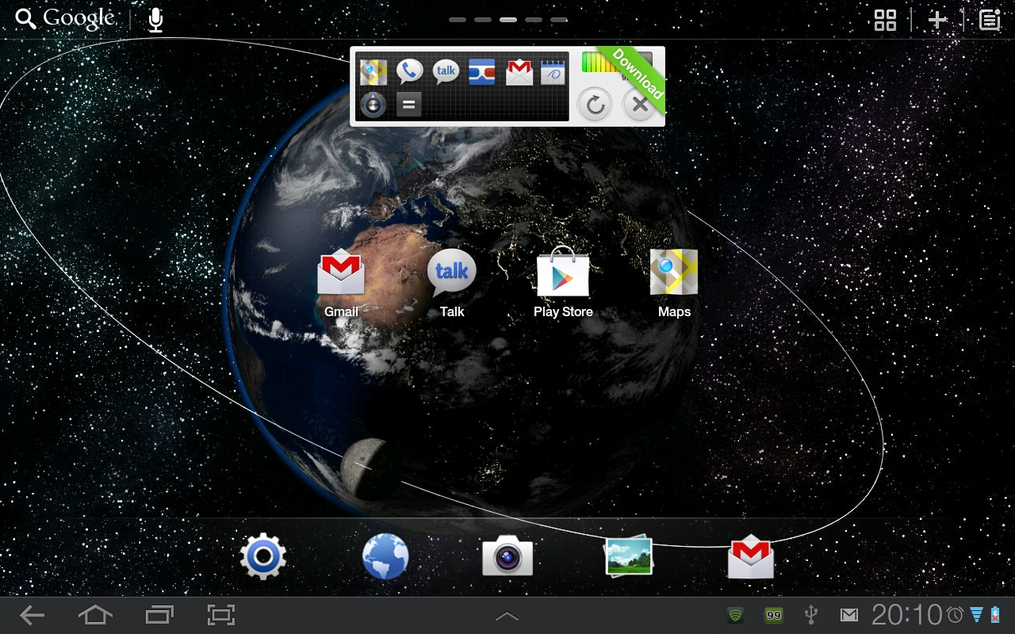Tap the Calendar icon in the widget
Viewport: 1015px width, 634px height.
tap(553, 72)
